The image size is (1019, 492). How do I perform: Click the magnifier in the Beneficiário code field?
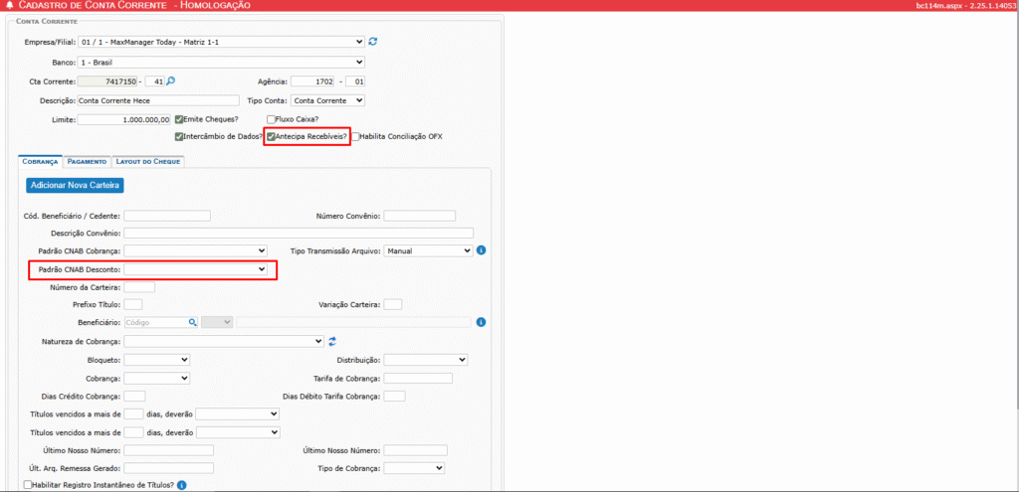(x=193, y=322)
